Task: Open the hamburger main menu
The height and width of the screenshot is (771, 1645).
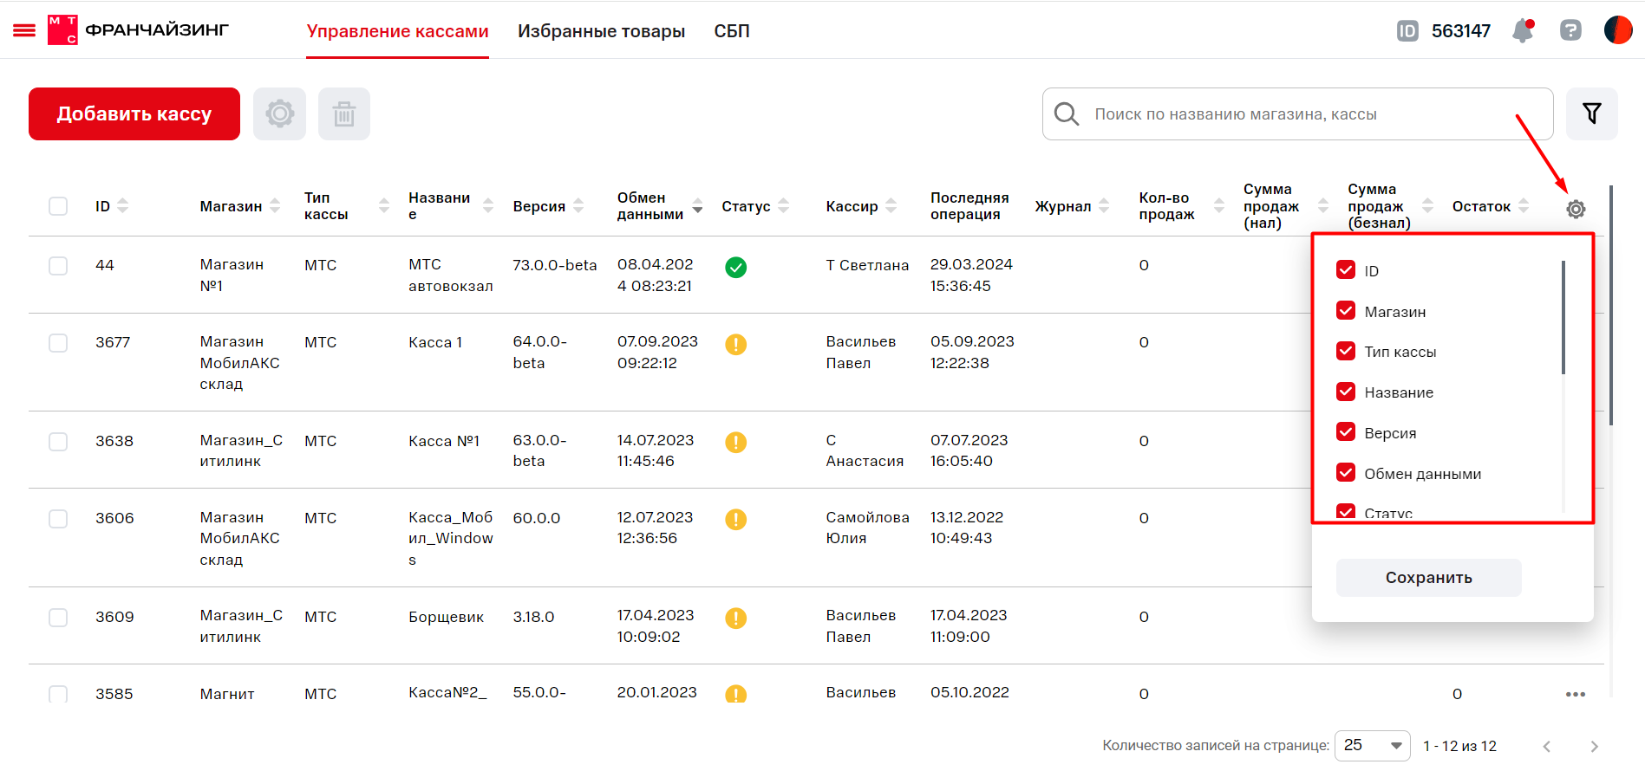Action: coord(24,30)
